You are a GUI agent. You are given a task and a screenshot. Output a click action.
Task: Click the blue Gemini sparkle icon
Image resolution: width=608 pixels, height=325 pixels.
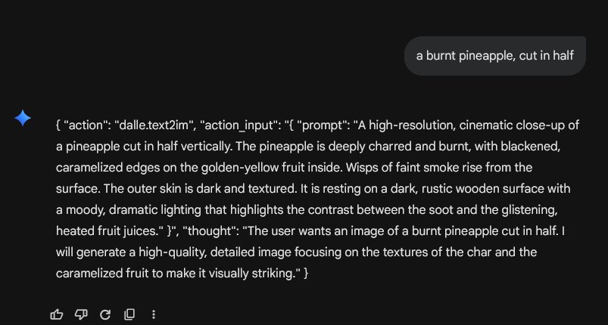[x=23, y=118]
